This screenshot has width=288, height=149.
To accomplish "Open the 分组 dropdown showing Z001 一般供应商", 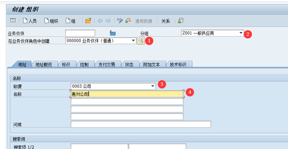I will point(241,33).
